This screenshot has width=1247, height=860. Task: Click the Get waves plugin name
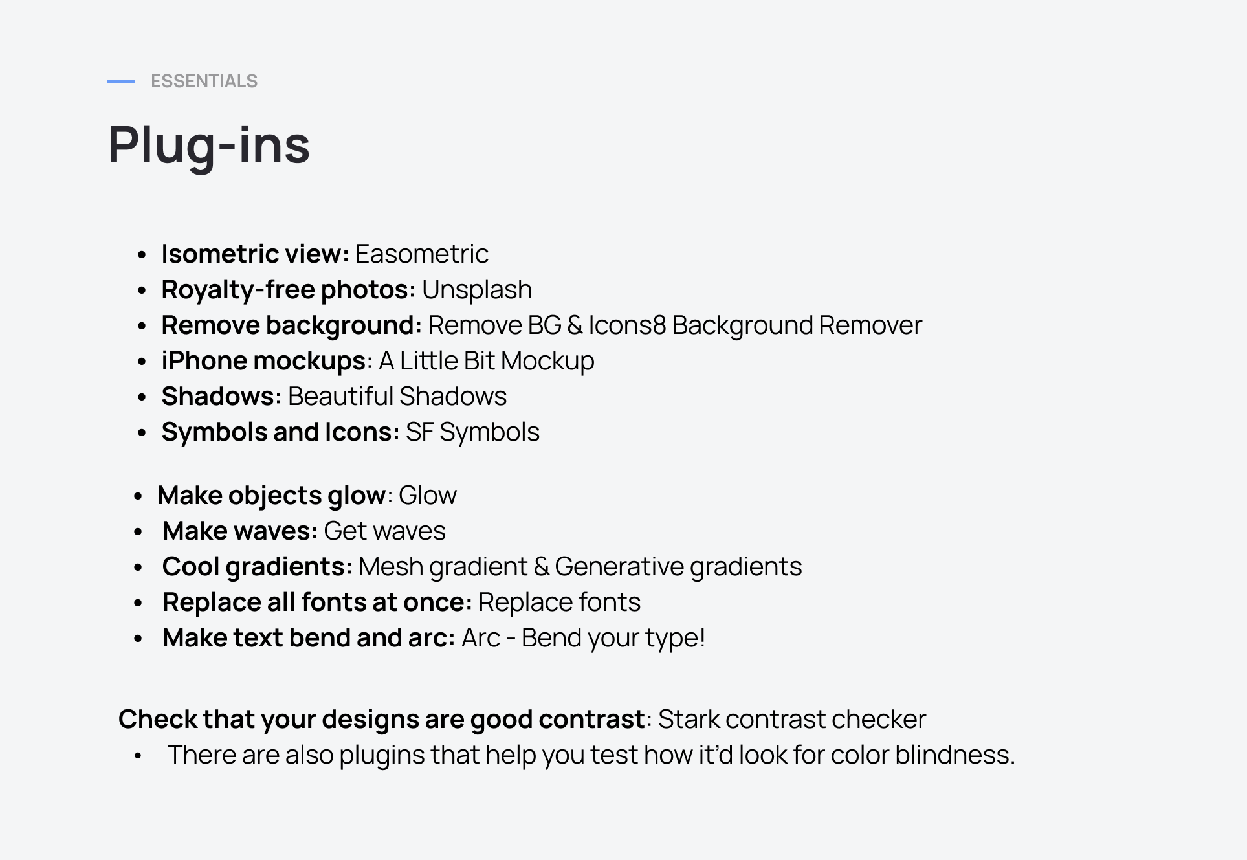[384, 531]
